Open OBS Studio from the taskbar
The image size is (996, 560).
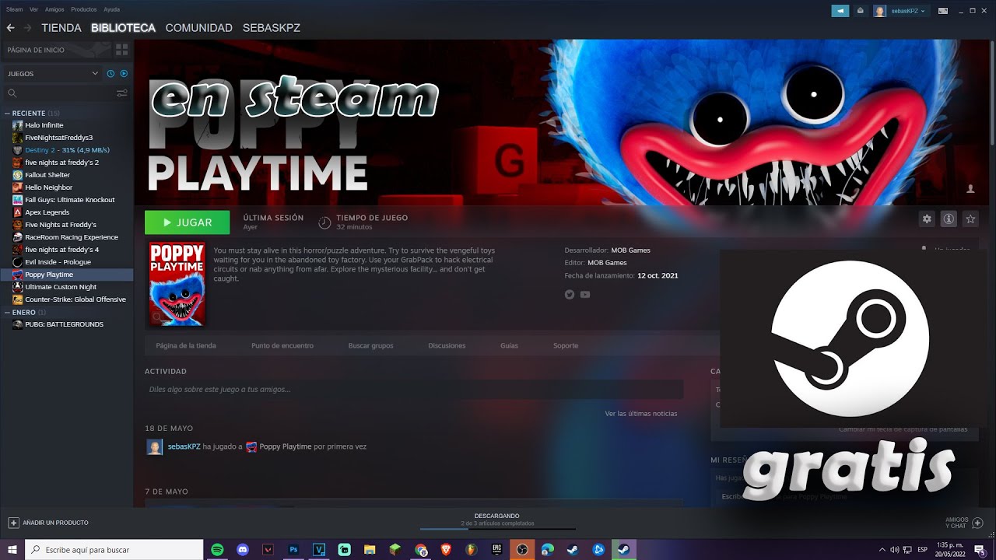tap(522, 550)
